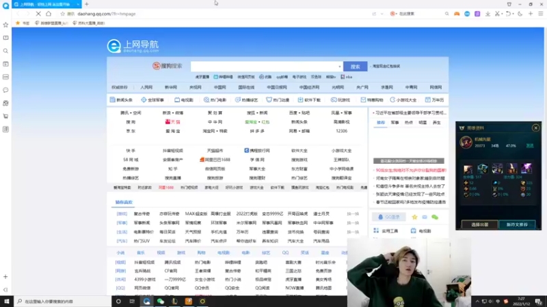Click the stop-loading X button in browser toolbar
The height and width of the screenshot is (307, 547).
(38, 14)
